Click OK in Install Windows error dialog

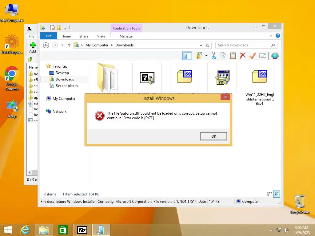point(214,136)
